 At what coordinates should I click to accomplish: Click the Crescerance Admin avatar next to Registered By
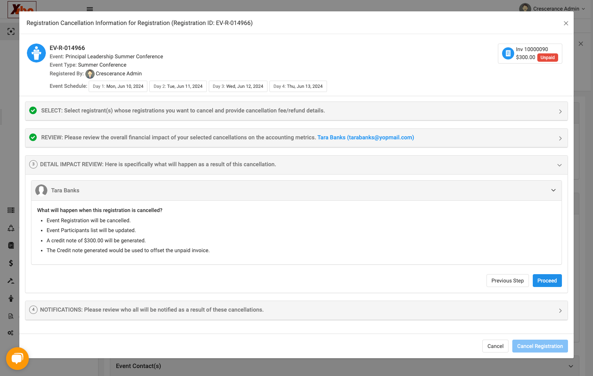[90, 74]
